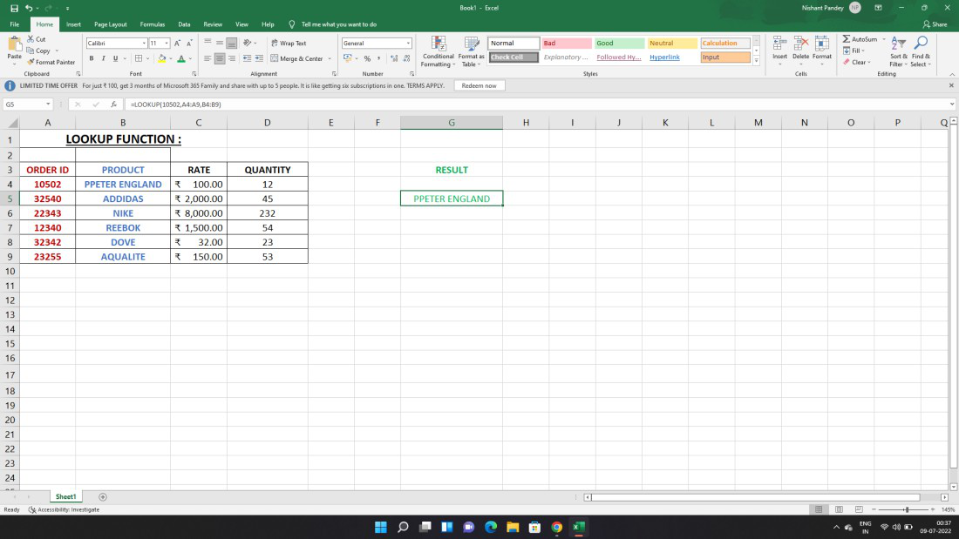The height and width of the screenshot is (539, 959).
Task: Switch to the Page Layout tab
Action: [111, 24]
